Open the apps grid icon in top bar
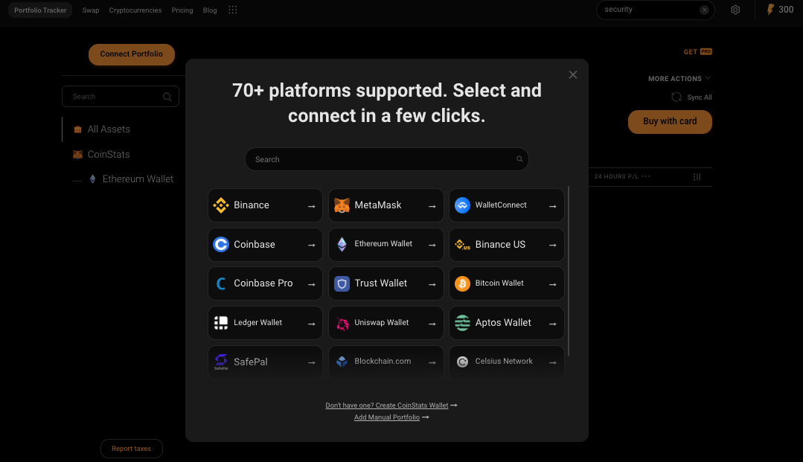This screenshot has height=462, width=803. [232, 10]
